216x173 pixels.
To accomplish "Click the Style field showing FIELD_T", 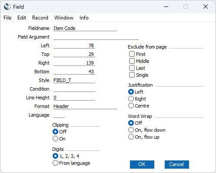I will 74,80.
